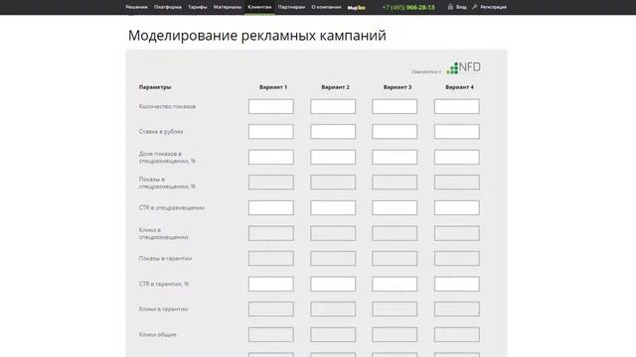Screen dimensions: 636x357
Task: Focus Количество показов field for Вариант 1
Action: [x=271, y=106]
